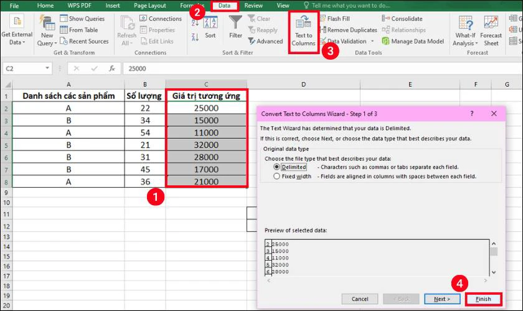Click Finish in the Text Wizard
Screen dimensions: 523x311
(x=483, y=299)
